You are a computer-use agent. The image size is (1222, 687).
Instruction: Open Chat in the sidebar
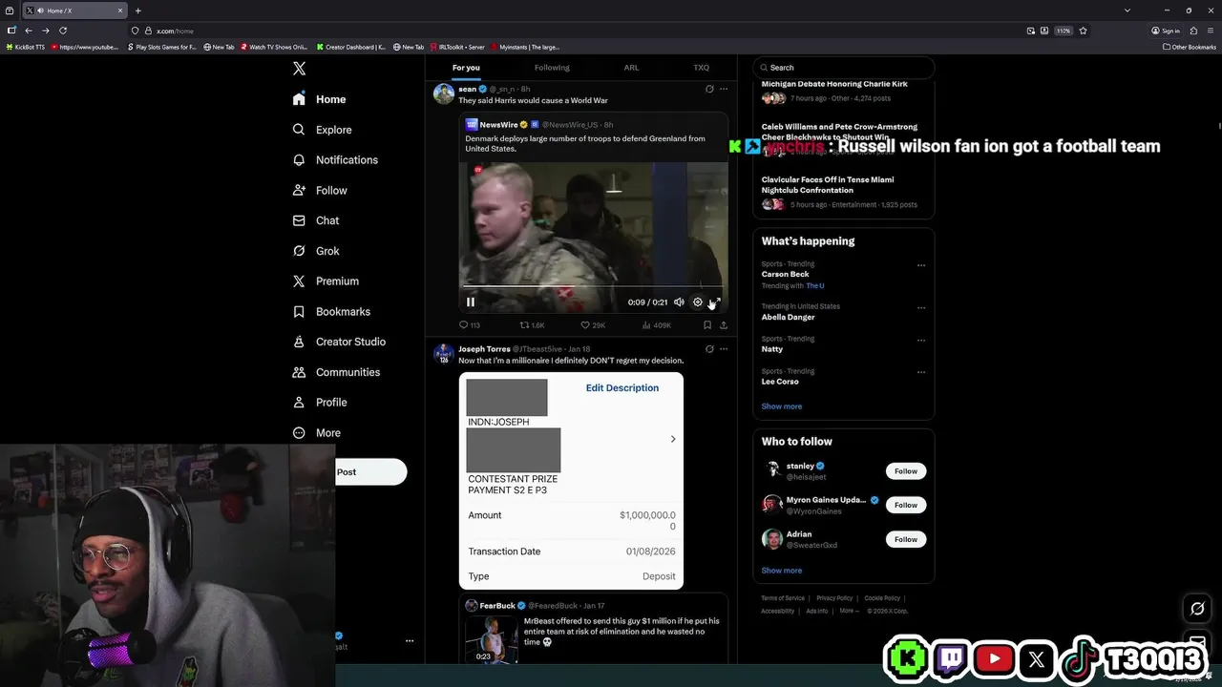[316, 220]
